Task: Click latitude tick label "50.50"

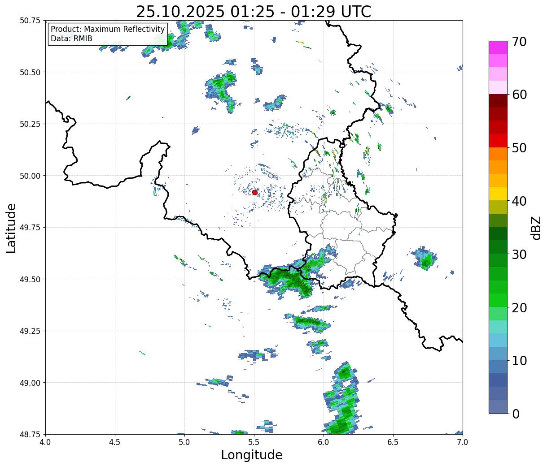Action: [x=30, y=72]
